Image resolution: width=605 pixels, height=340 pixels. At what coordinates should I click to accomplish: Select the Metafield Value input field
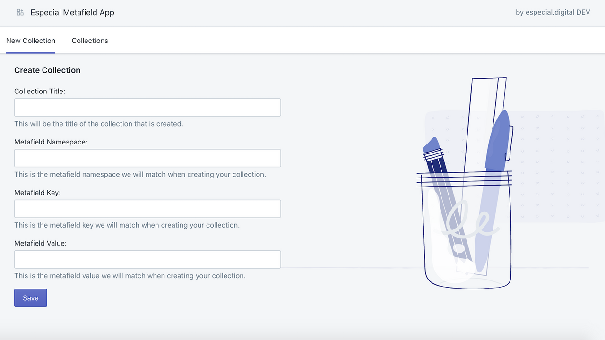pos(147,259)
